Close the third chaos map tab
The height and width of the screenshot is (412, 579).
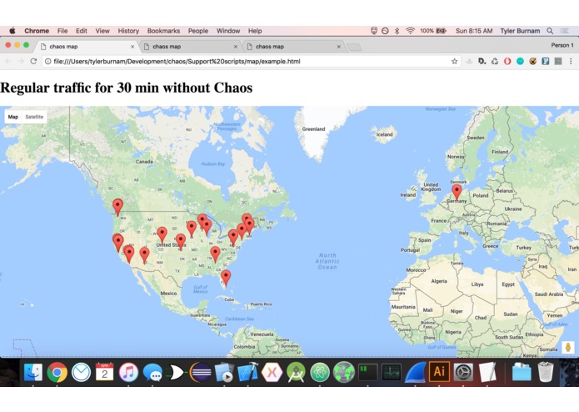click(x=338, y=47)
